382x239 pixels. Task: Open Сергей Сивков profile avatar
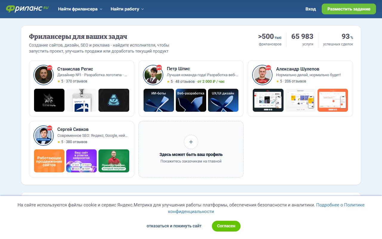43,135
